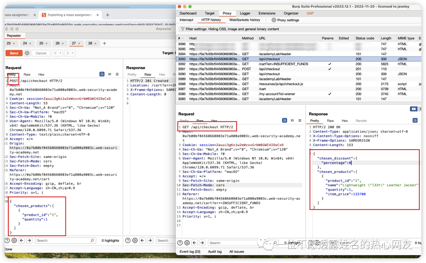Open Repeater request editor options menu
This screenshot has height=263, width=426.
118,74
